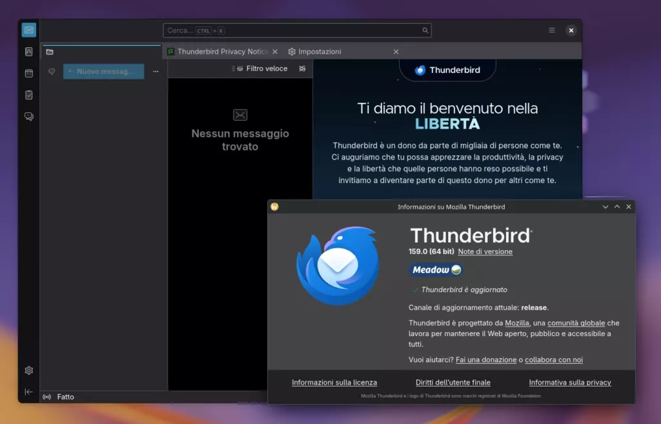Close the main Thunderbird window
Image resolution: width=661 pixels, height=424 pixels.
[571, 30]
